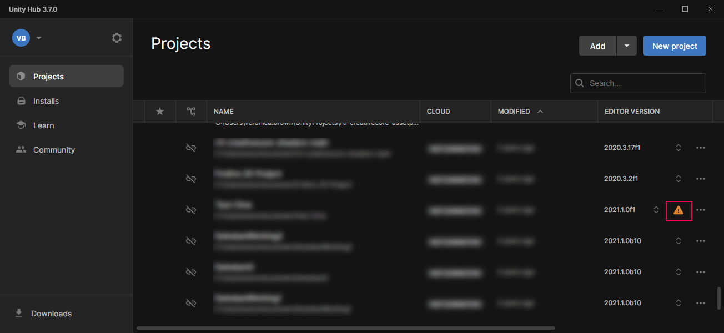Expand the account dropdown arrow beside the avatar
This screenshot has height=333, width=724.
[39, 38]
